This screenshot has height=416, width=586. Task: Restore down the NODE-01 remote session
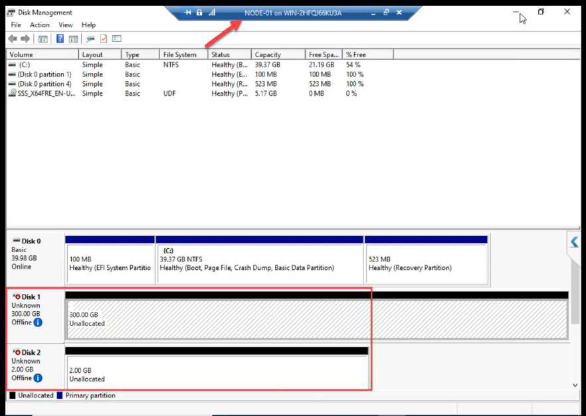coord(386,13)
